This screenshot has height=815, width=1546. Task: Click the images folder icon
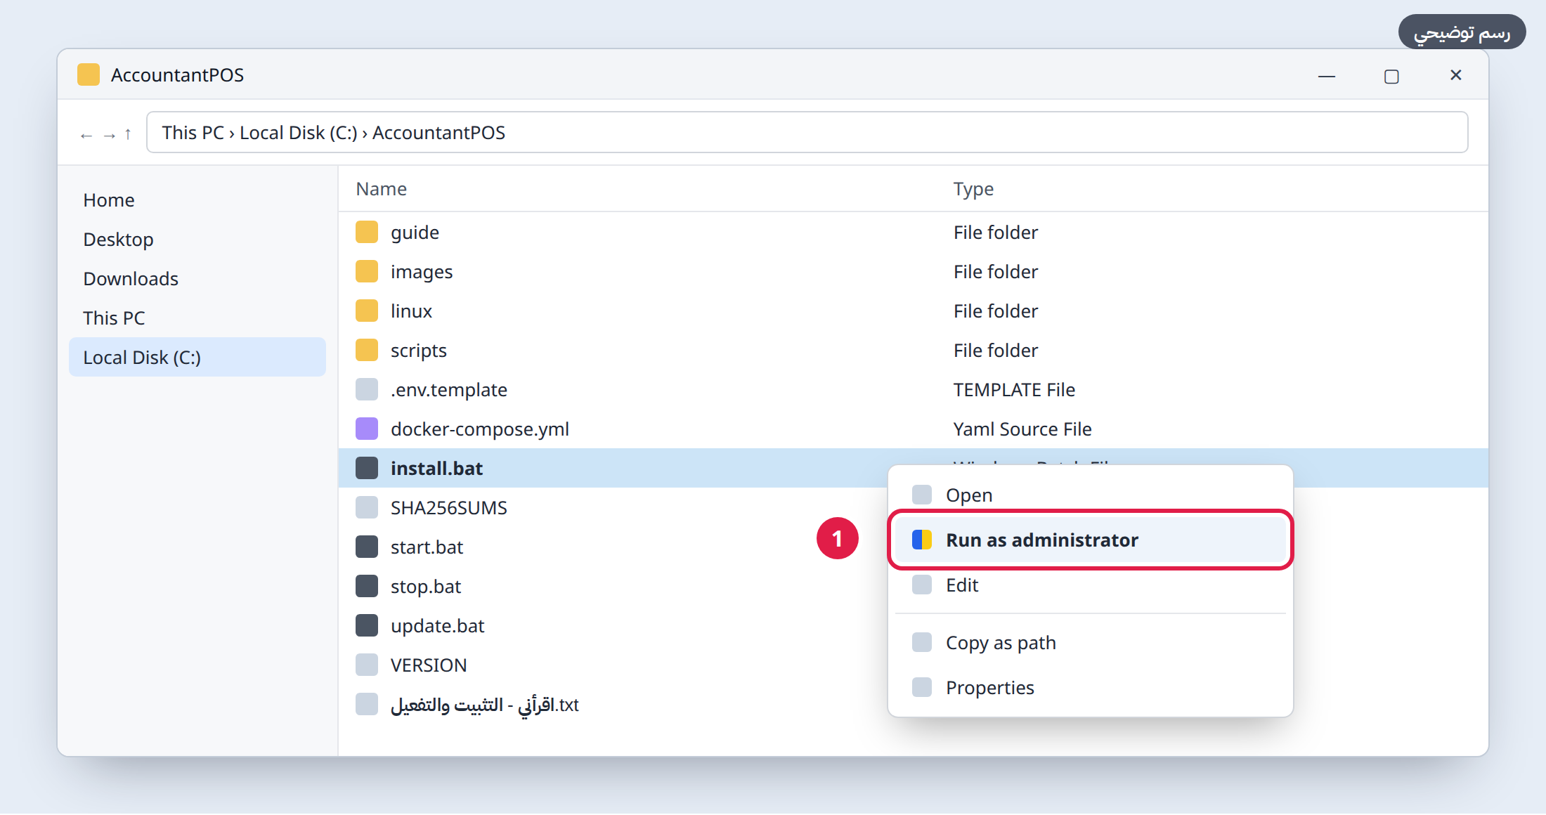coord(367,272)
